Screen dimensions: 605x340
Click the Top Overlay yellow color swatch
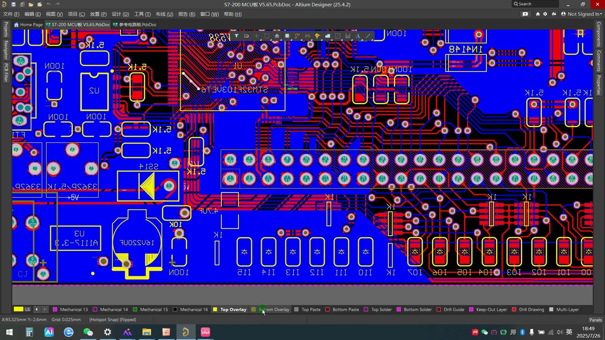pyautogui.click(x=215, y=310)
